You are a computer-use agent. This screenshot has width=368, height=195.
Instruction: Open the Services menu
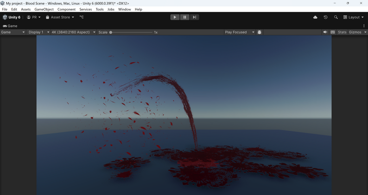85,9
